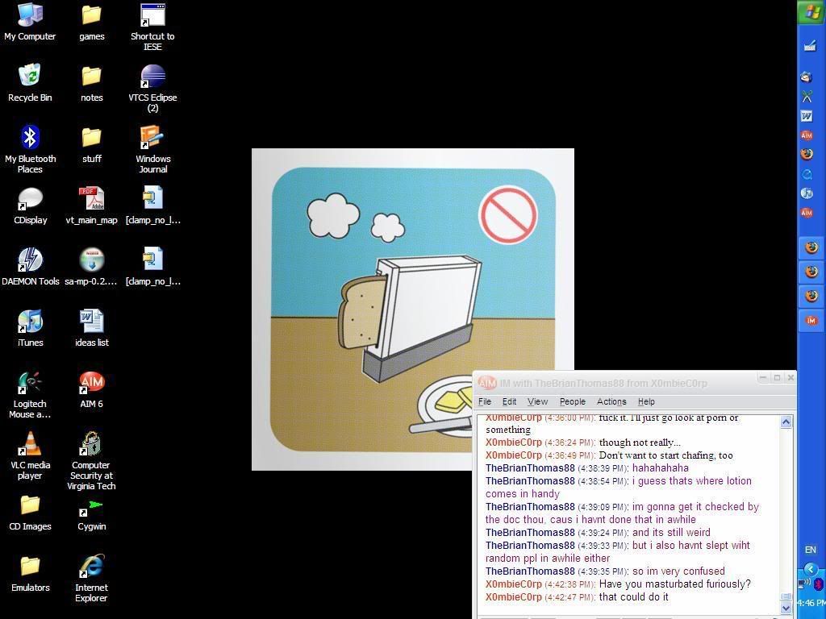Image resolution: width=826 pixels, height=619 pixels.
Task: Click the Tablet Input Panel taskbar icon
Action: pos(810,46)
